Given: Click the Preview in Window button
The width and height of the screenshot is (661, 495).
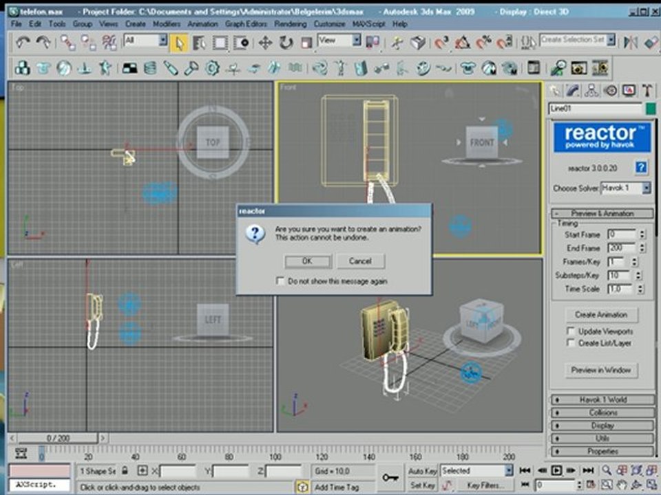Looking at the screenshot, I should tap(601, 370).
